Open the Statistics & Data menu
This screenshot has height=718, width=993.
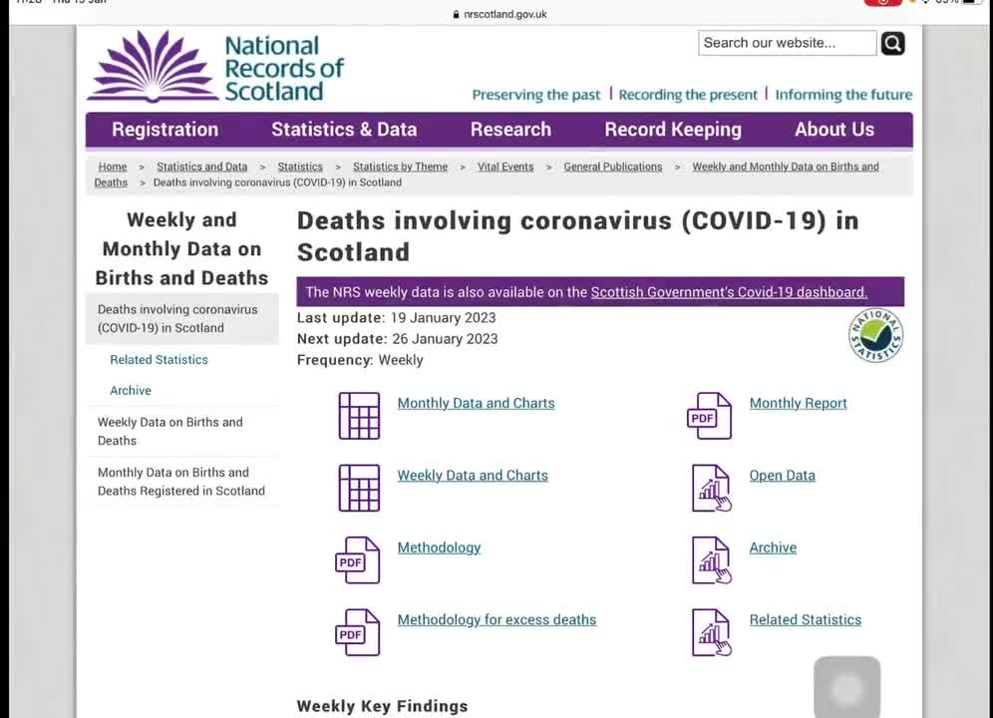344,130
